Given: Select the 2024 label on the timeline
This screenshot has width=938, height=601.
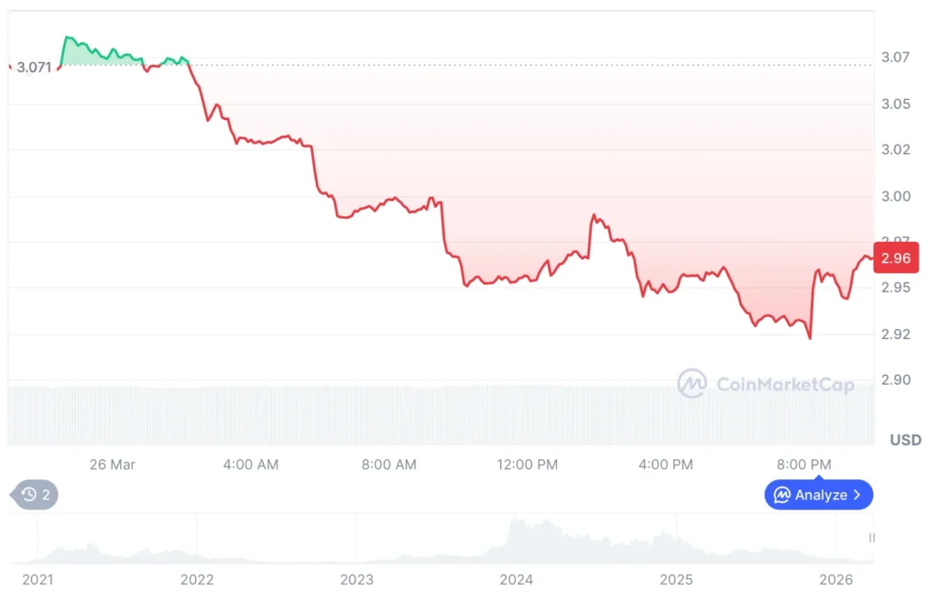Looking at the screenshot, I should (517, 579).
